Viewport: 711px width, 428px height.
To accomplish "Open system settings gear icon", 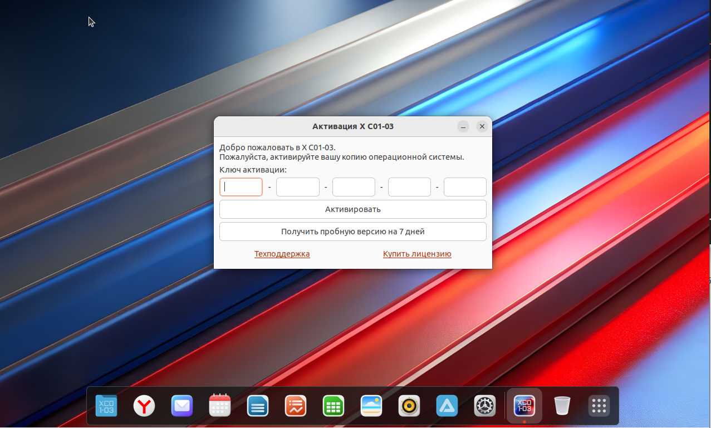I will [x=485, y=406].
